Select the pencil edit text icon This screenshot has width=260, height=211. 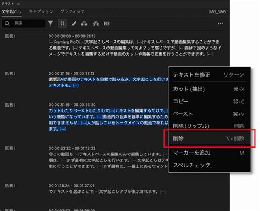coord(74,24)
